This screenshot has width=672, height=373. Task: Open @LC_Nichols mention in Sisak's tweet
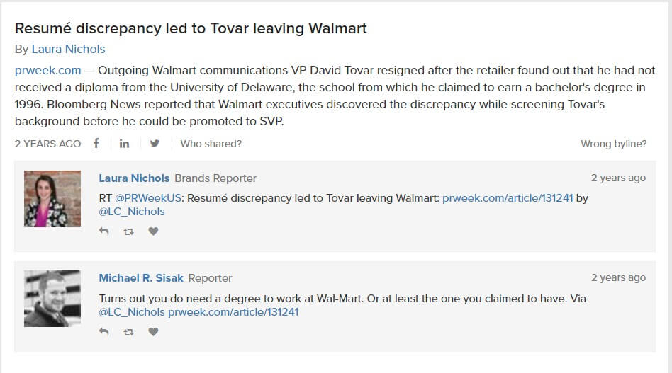tap(132, 312)
